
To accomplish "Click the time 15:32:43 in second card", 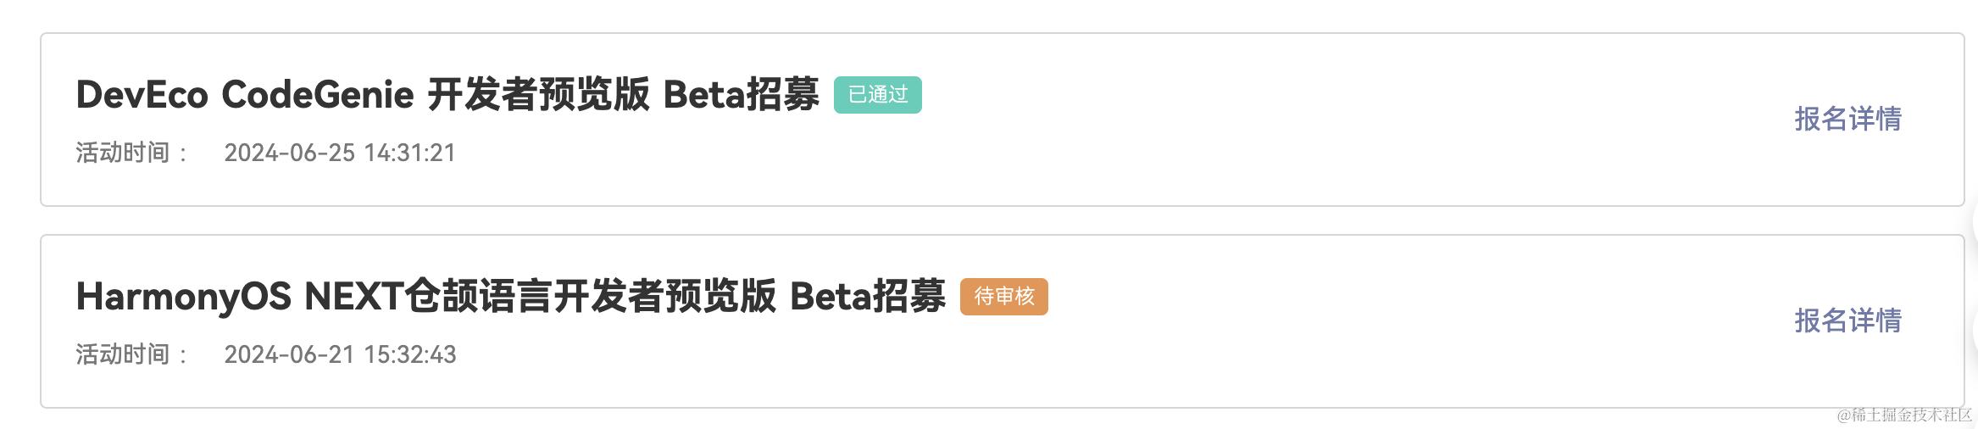I will [410, 355].
